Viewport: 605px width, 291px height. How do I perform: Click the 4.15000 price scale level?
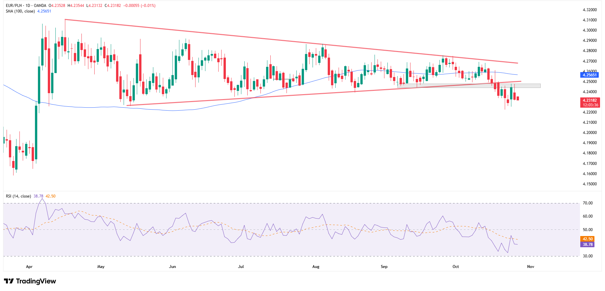point(590,184)
